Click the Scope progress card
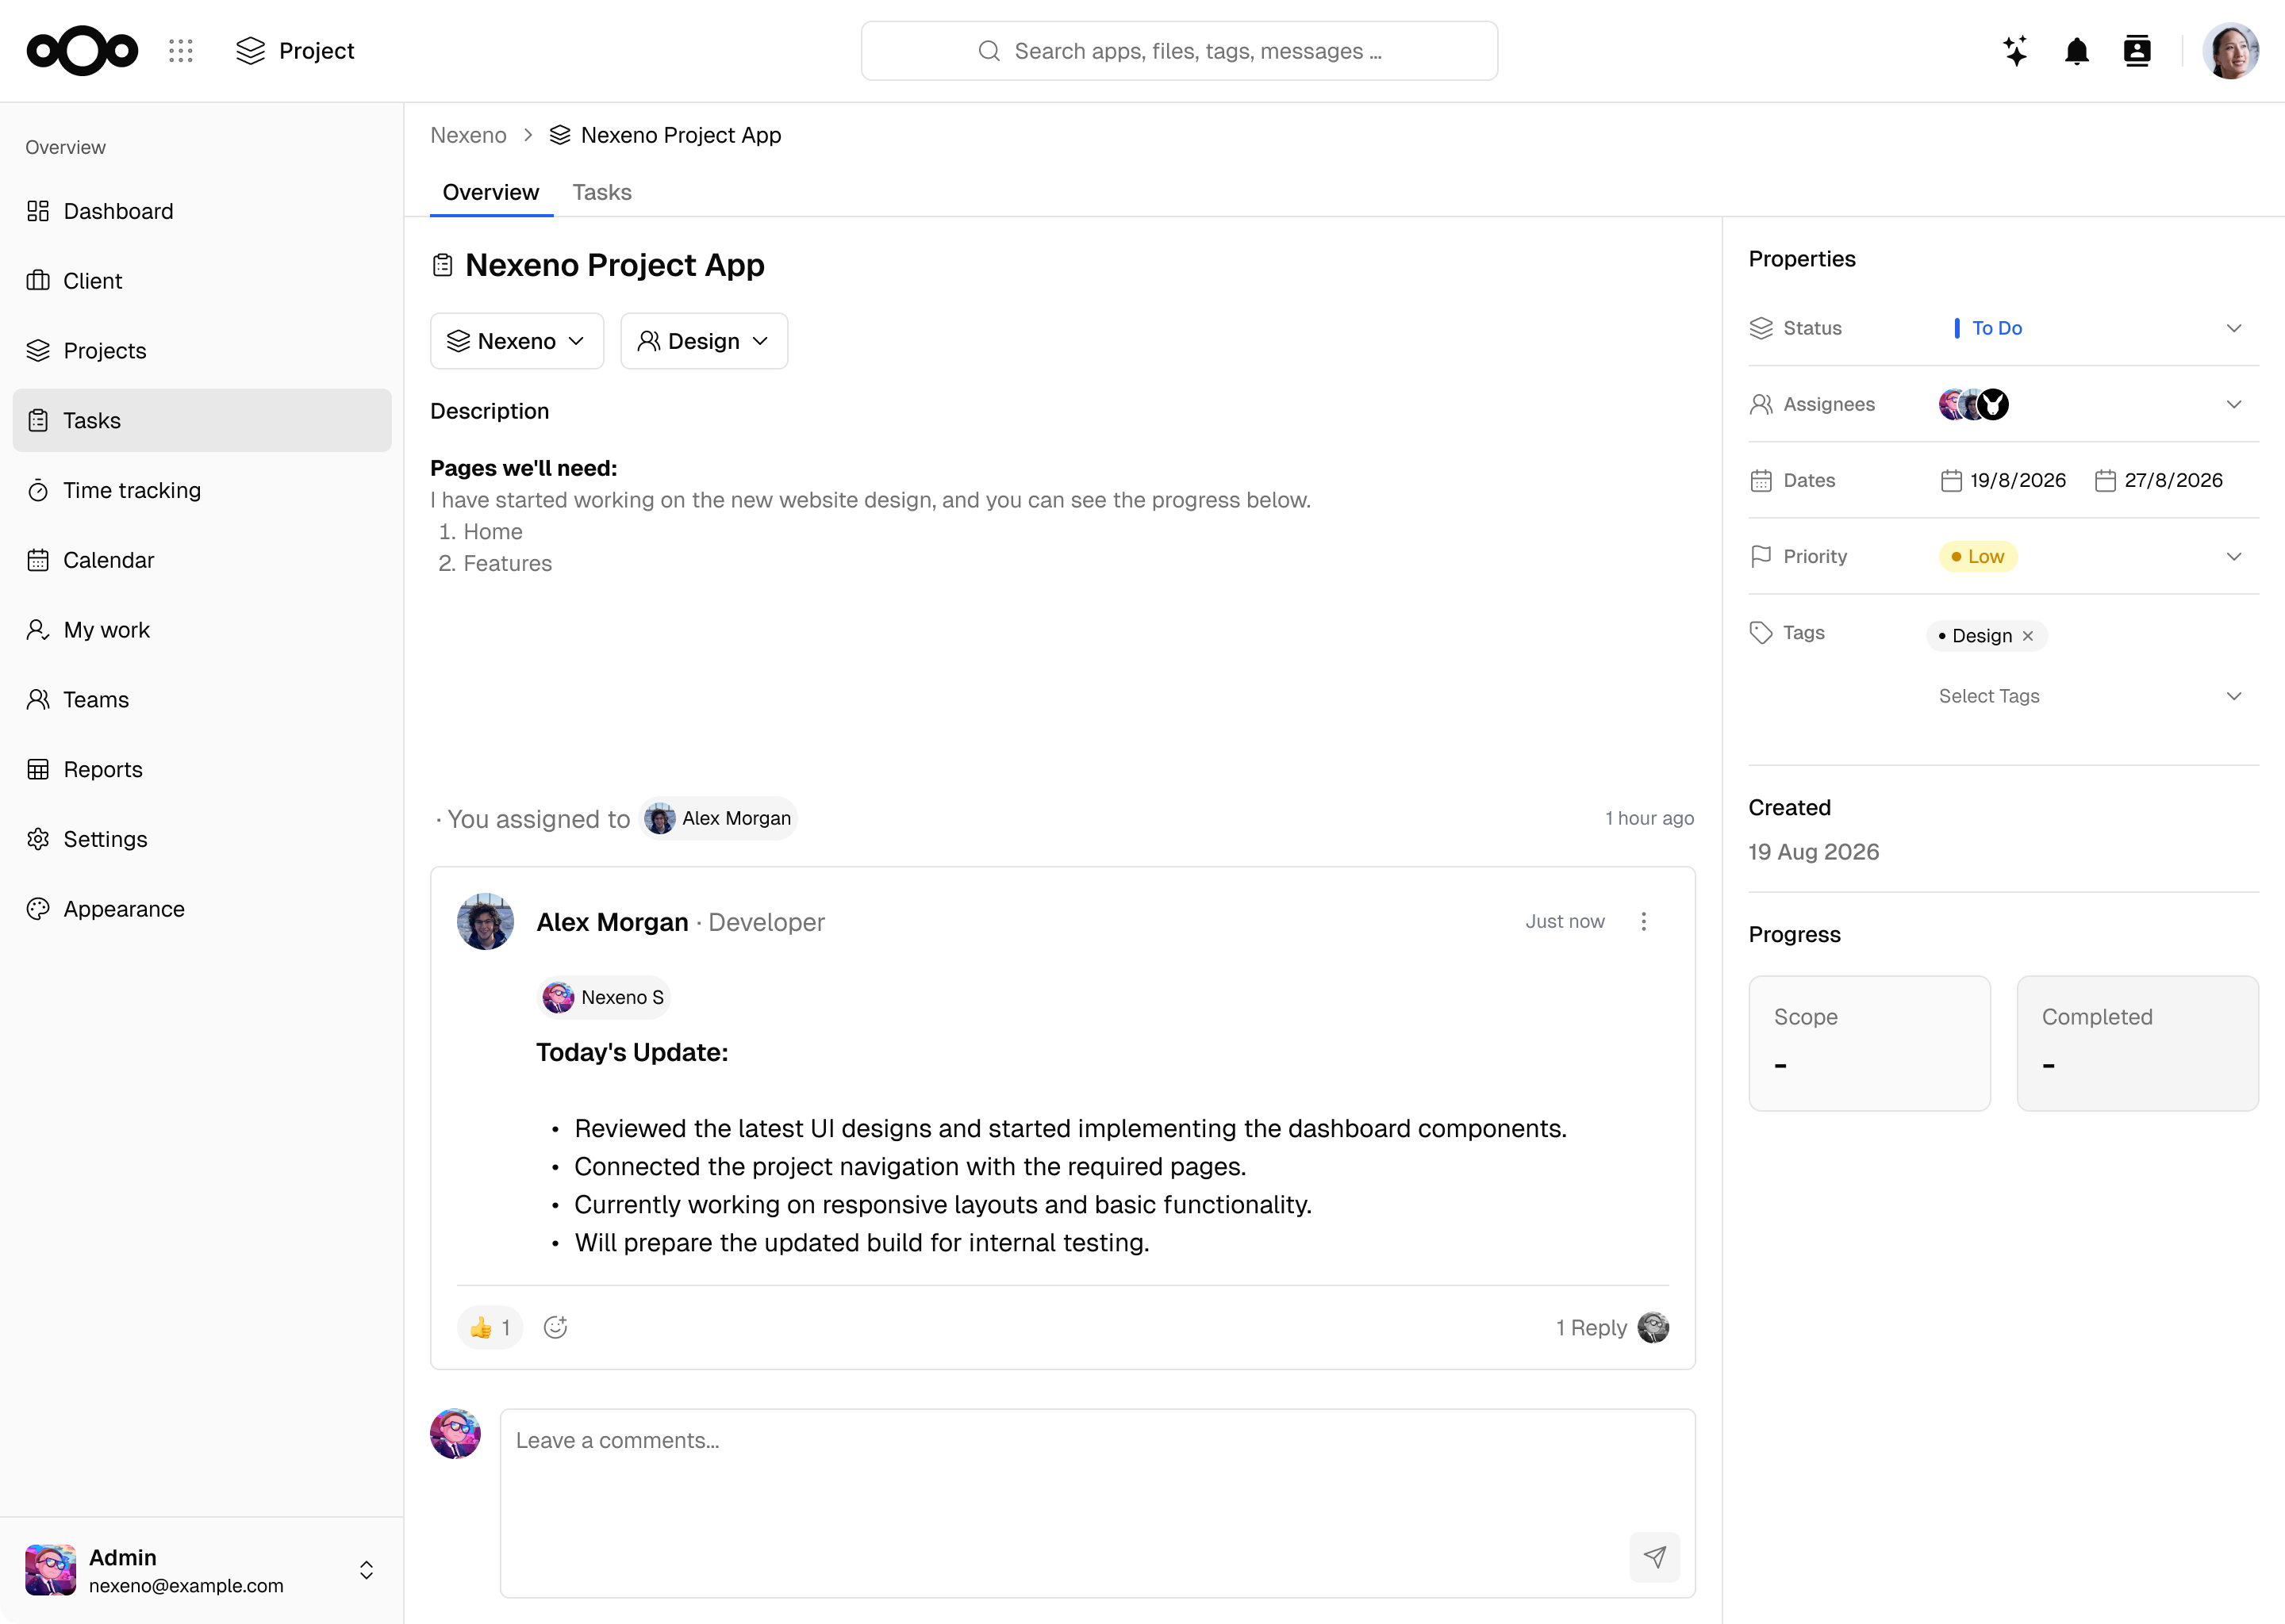Image resolution: width=2285 pixels, height=1624 pixels. (x=1868, y=1043)
